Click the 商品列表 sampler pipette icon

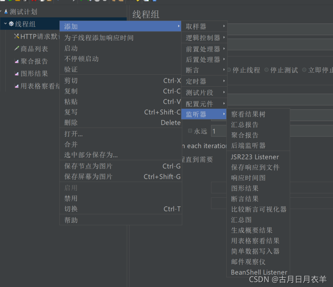point(17,48)
